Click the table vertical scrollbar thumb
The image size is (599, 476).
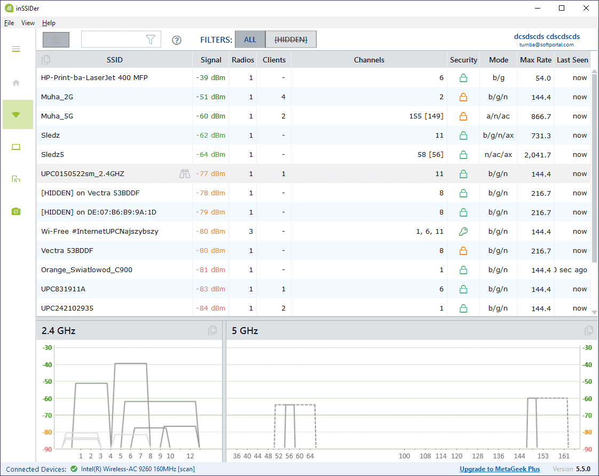594,168
